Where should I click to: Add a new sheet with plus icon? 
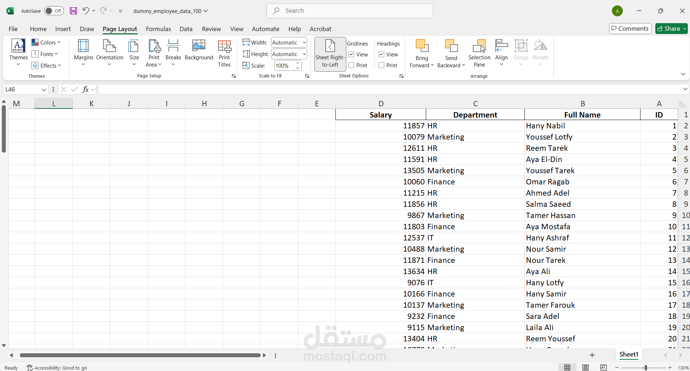[x=592, y=355]
